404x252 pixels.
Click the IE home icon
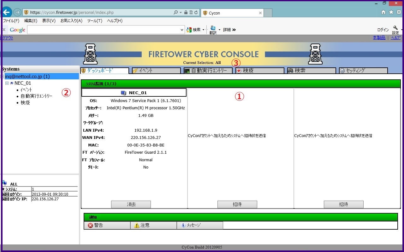383,12
